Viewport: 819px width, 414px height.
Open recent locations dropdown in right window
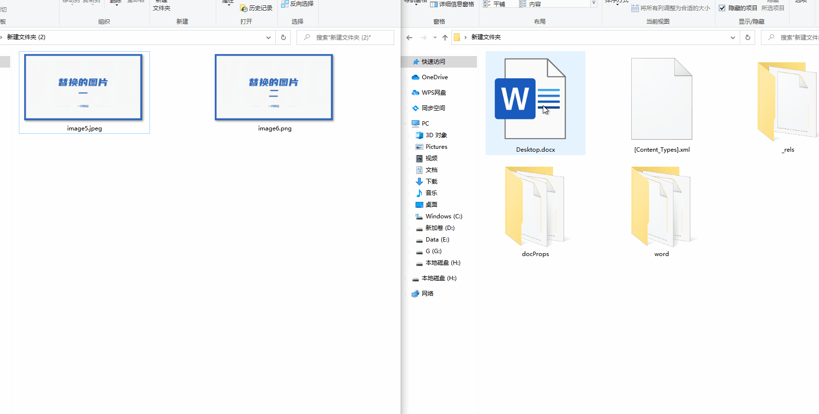pyautogui.click(x=435, y=37)
